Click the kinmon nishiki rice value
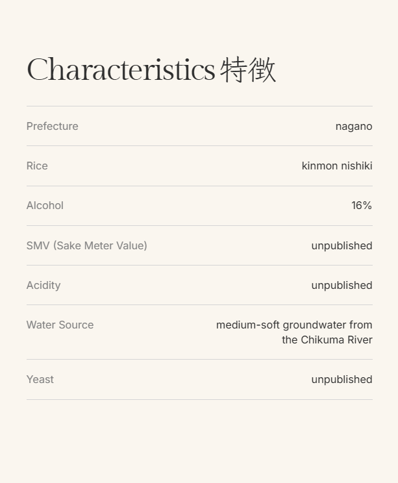This screenshot has height=483, width=398. tap(337, 166)
